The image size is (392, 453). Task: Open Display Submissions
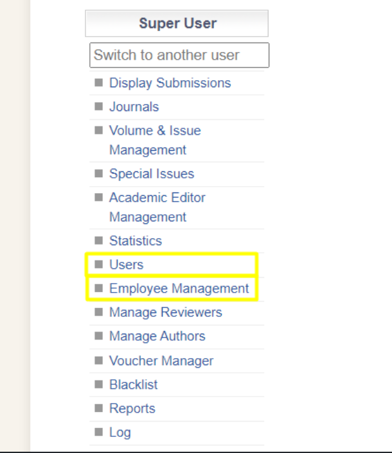coord(170,83)
